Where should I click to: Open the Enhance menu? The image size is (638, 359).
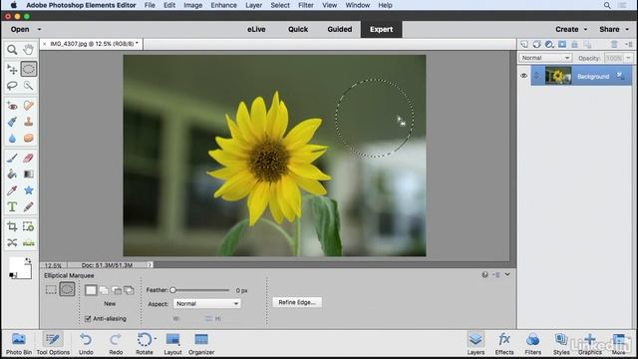coord(223,5)
